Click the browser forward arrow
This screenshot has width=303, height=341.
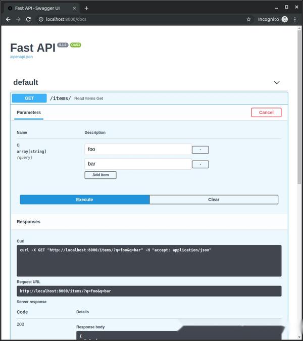pyautogui.click(x=18, y=19)
